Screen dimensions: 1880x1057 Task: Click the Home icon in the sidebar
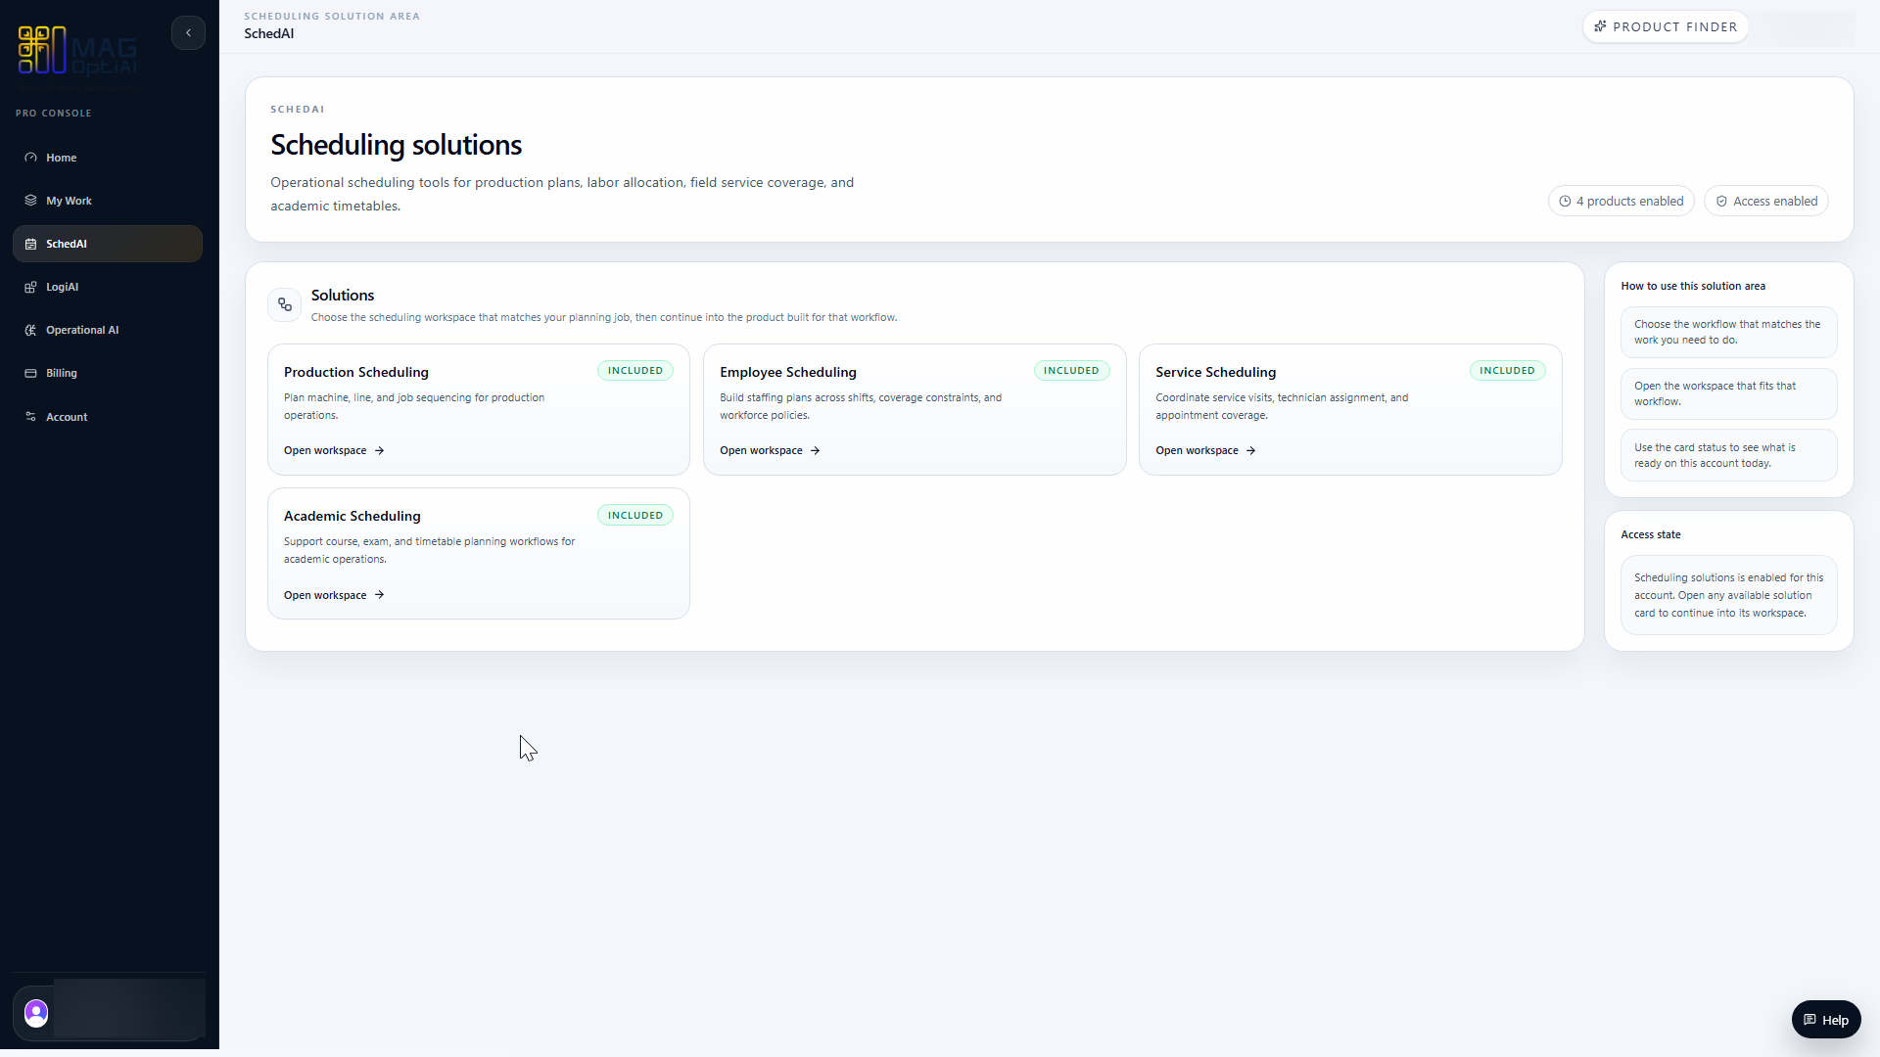coord(30,158)
